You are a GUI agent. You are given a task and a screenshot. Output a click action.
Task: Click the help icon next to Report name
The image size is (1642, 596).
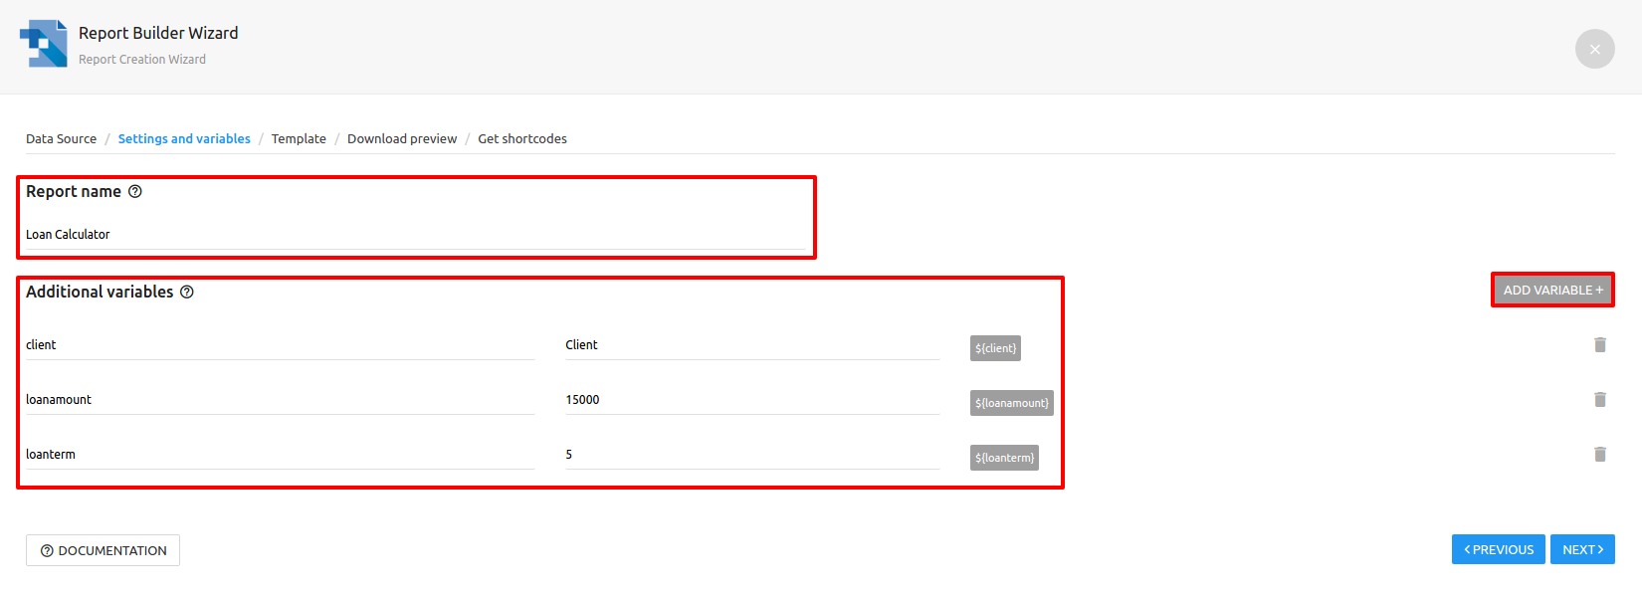135,192
